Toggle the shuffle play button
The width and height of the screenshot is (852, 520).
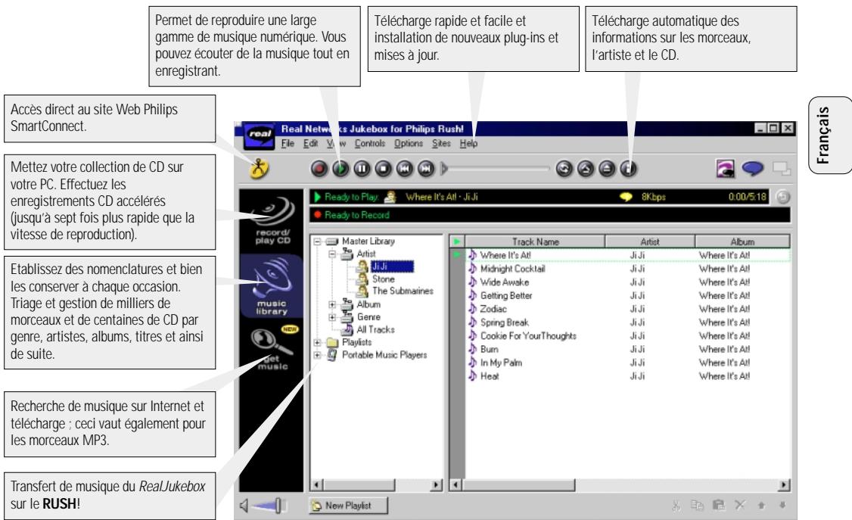(x=585, y=169)
